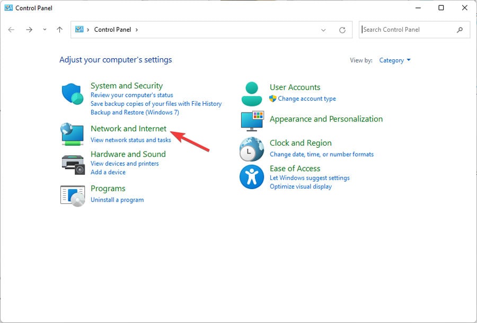
Task: Click the search magnifier icon
Action: [460, 30]
